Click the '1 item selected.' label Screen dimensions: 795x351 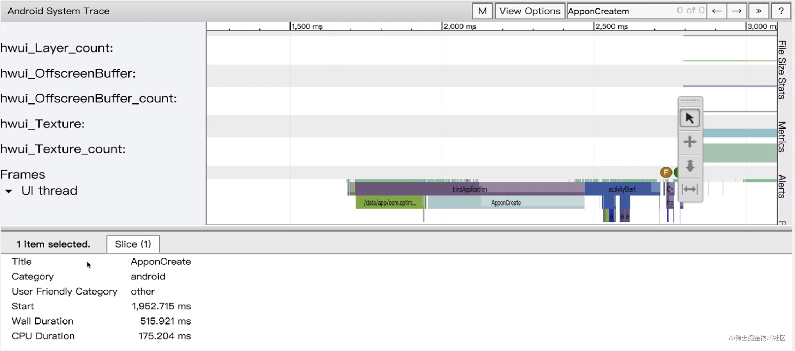(53, 244)
